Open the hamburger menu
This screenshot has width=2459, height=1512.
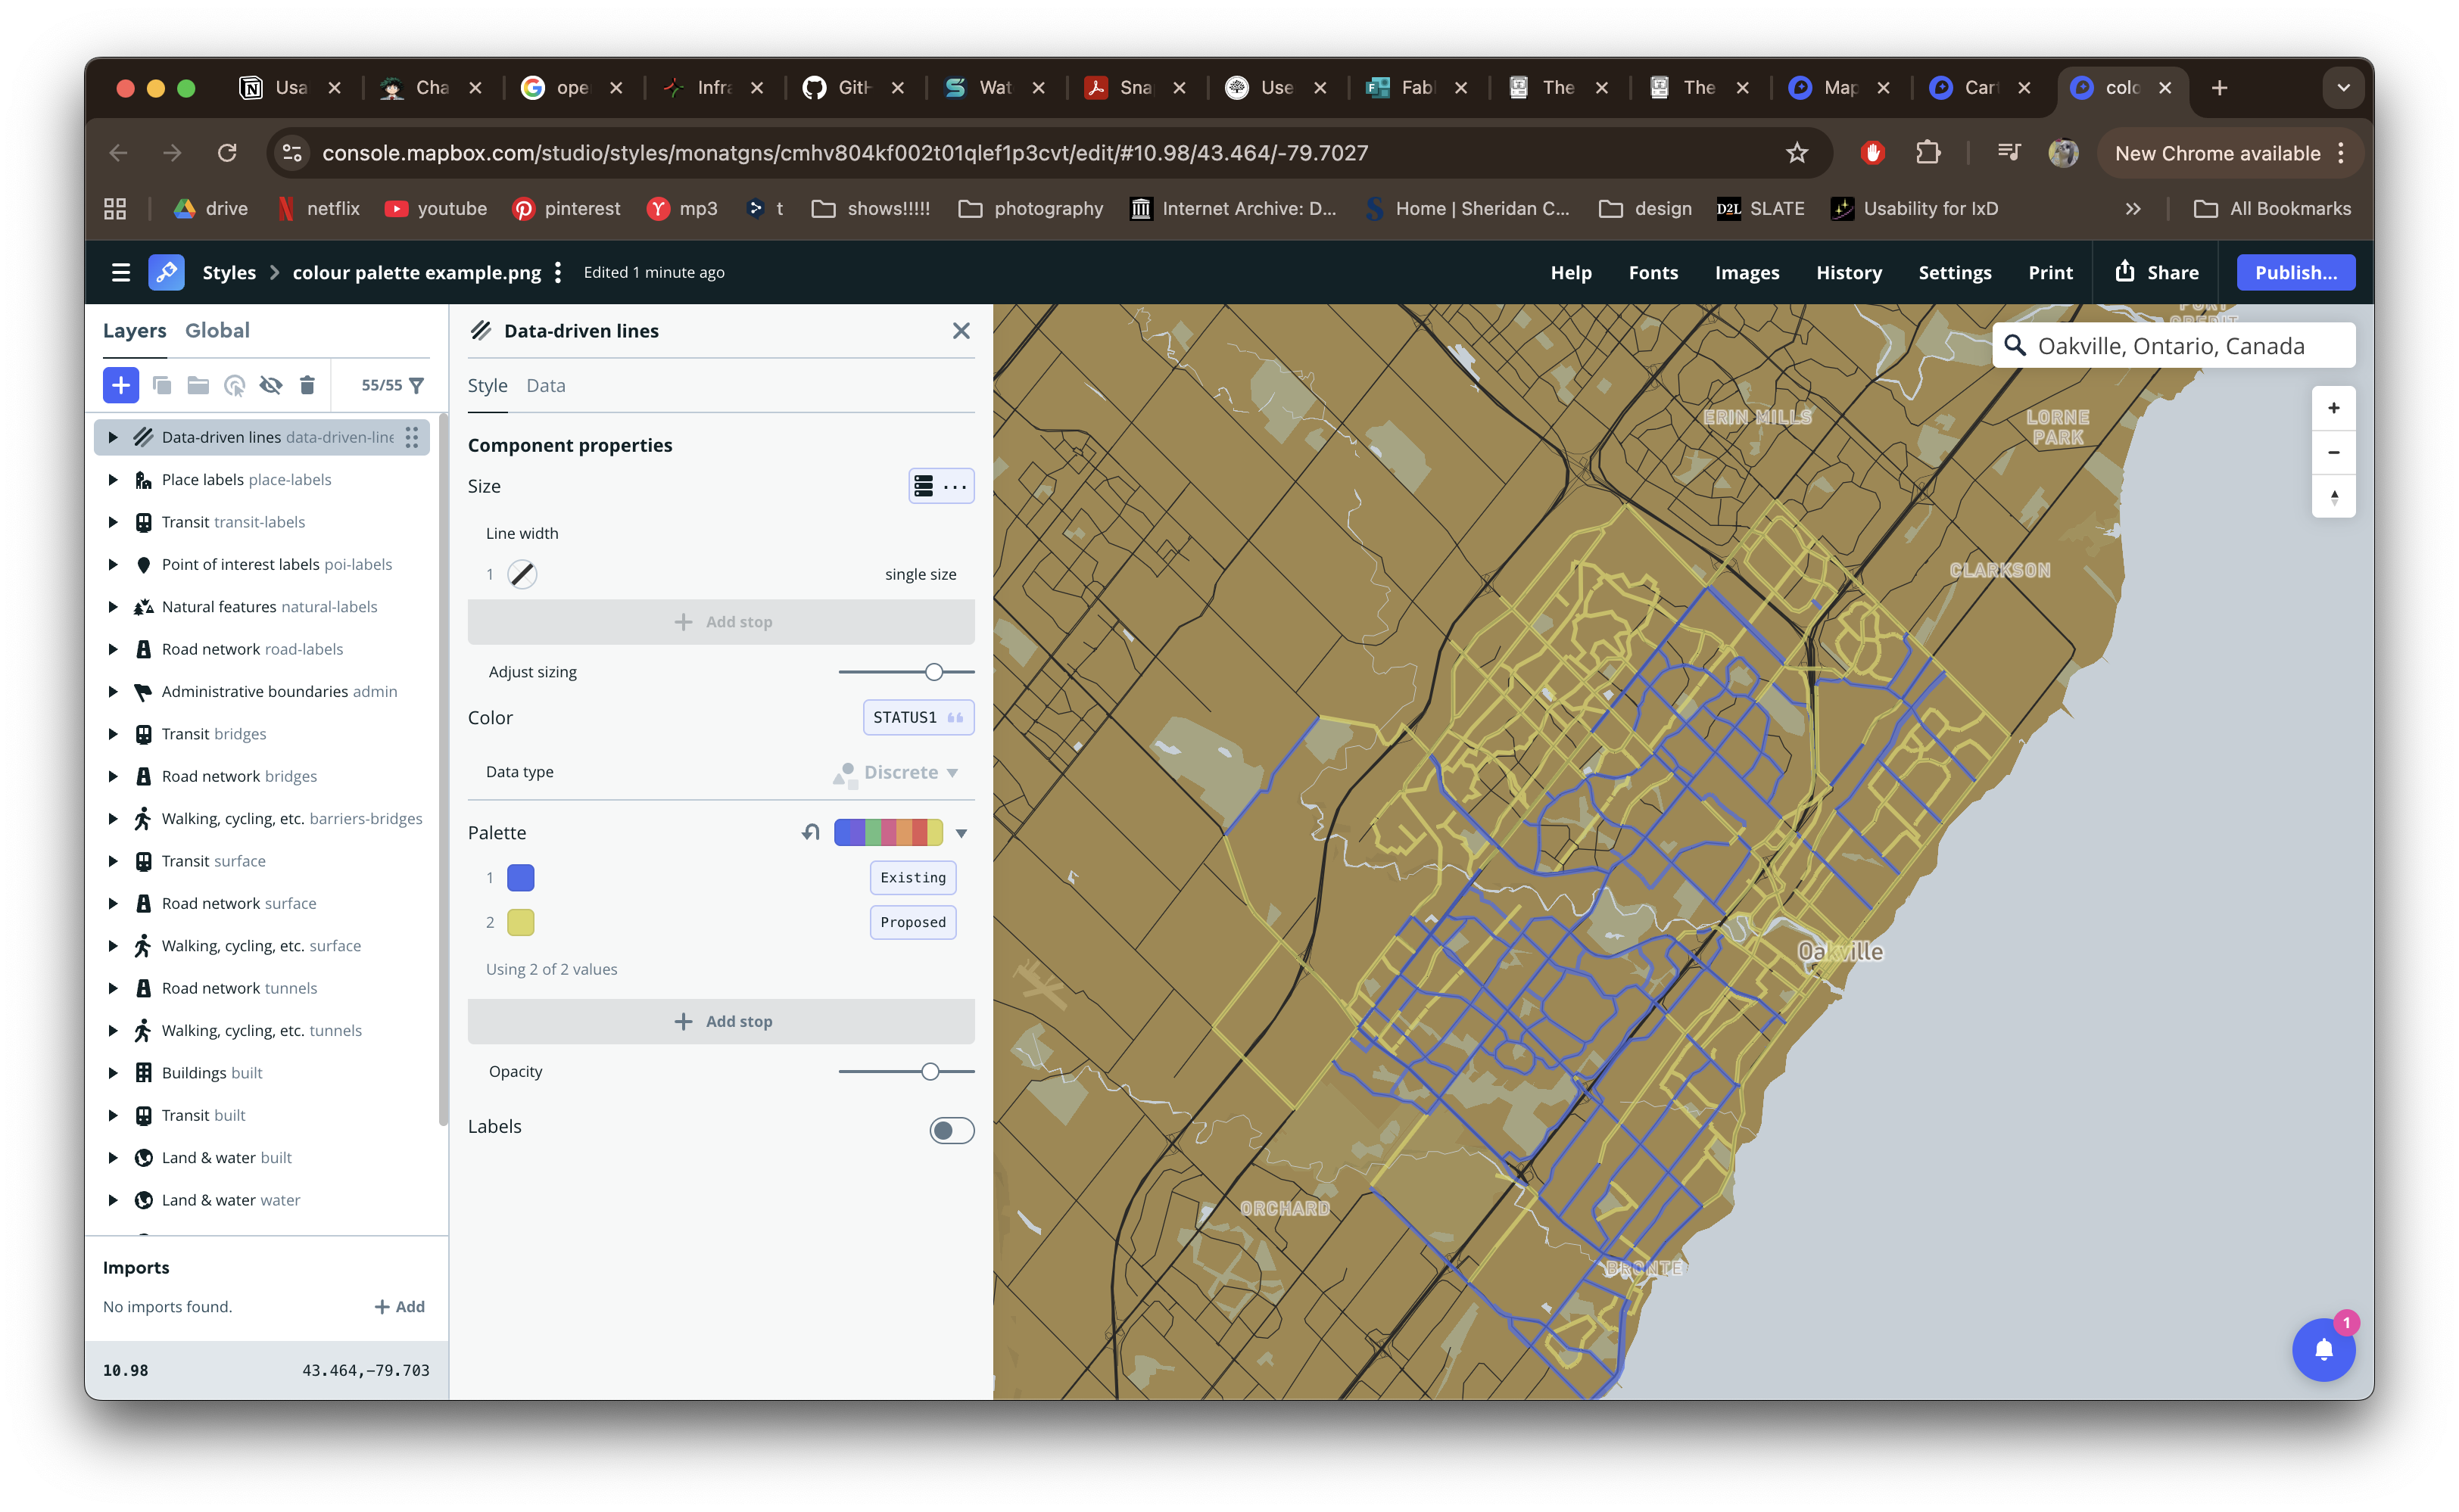[120, 271]
